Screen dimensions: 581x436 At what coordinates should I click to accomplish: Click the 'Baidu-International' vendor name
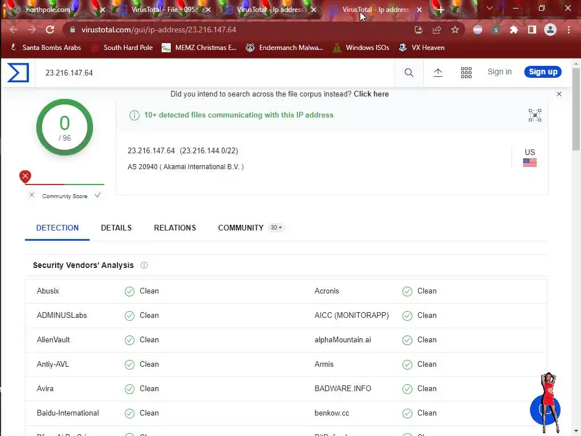tap(68, 413)
